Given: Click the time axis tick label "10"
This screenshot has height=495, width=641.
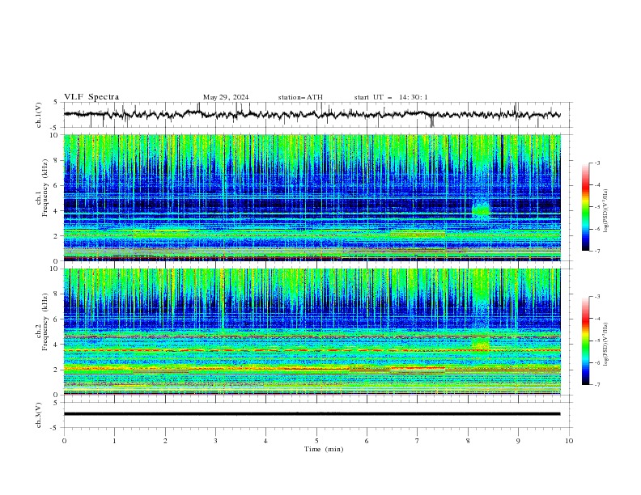Looking at the screenshot, I should pos(569,441).
